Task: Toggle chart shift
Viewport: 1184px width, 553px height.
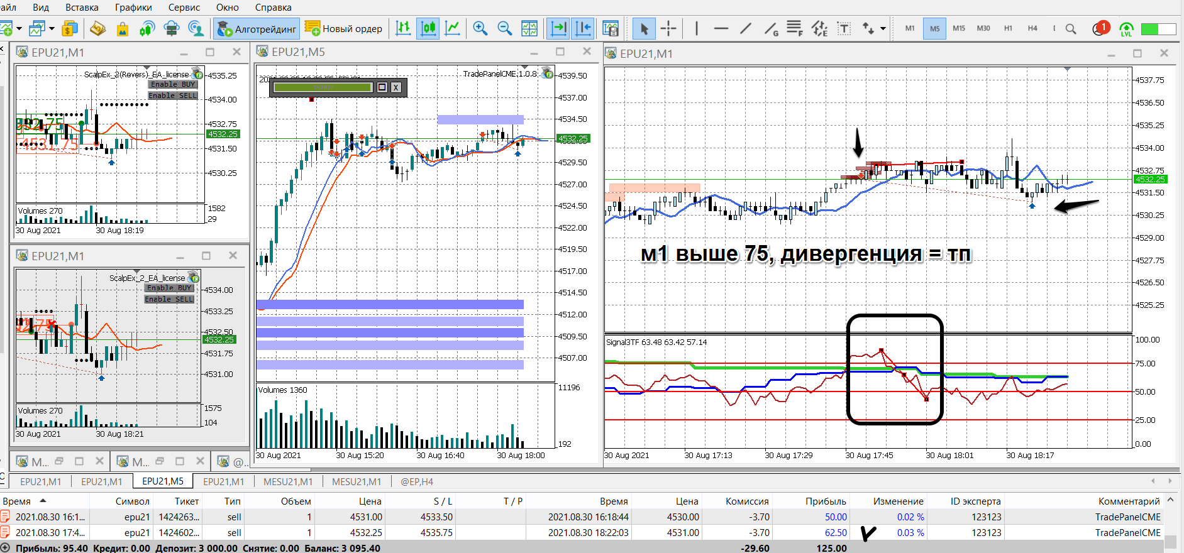Action: click(x=583, y=28)
